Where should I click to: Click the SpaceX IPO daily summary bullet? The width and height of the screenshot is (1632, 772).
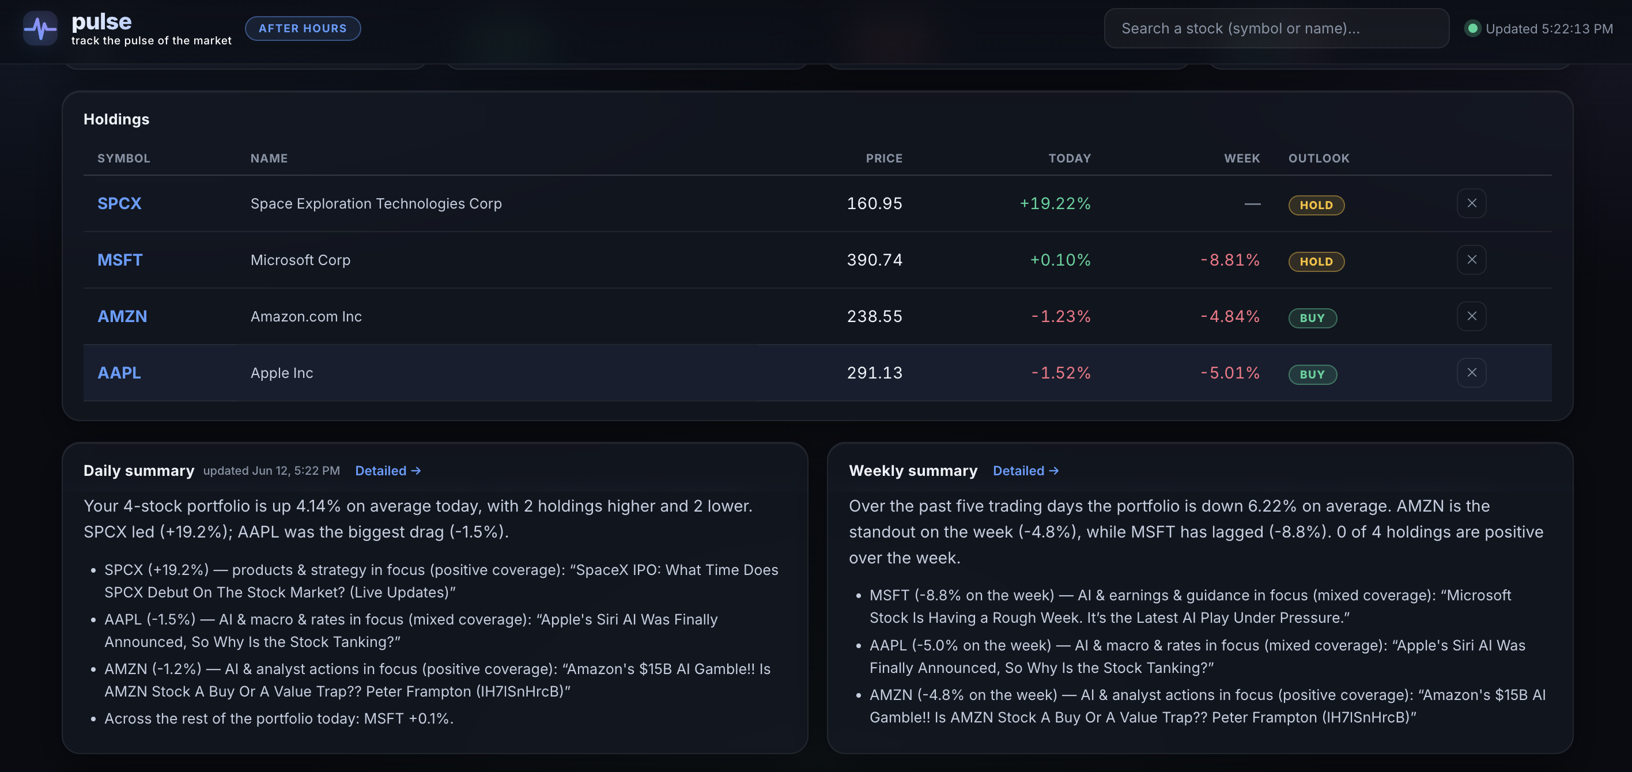(441, 581)
